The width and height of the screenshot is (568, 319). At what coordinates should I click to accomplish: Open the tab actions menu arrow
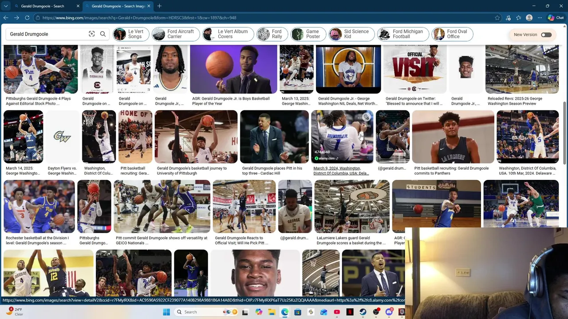(6, 6)
